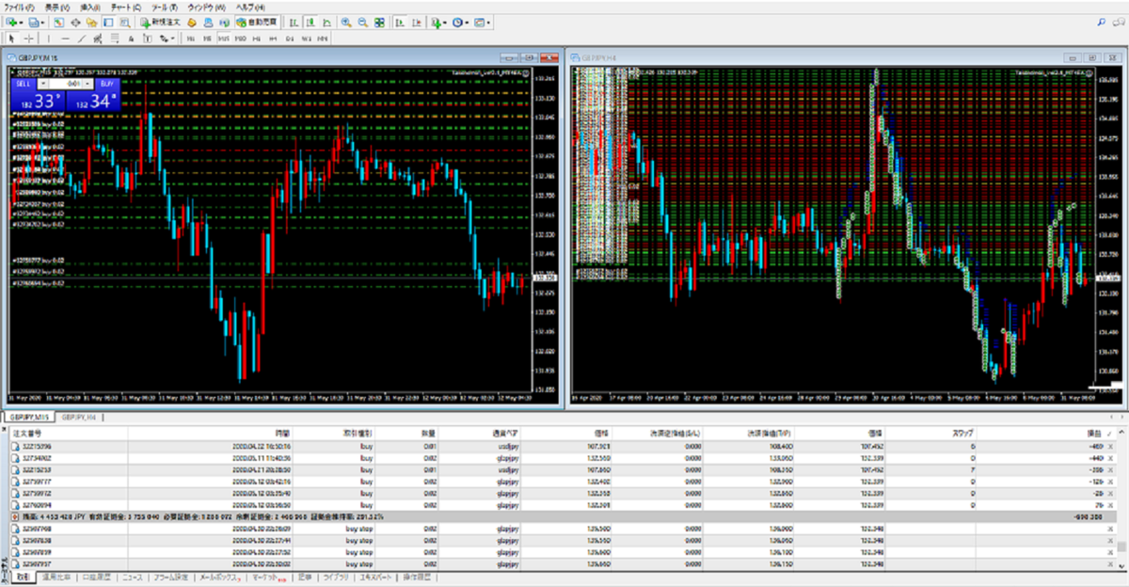Expand the profiles dropdown in toolbar
The width and height of the screenshot is (1129, 587).
click(41, 21)
